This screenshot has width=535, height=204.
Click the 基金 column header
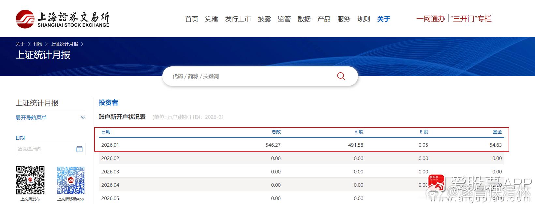click(x=497, y=132)
